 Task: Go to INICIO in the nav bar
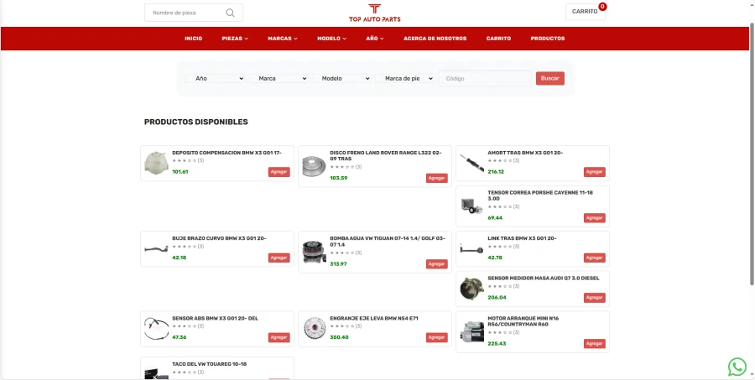point(194,39)
